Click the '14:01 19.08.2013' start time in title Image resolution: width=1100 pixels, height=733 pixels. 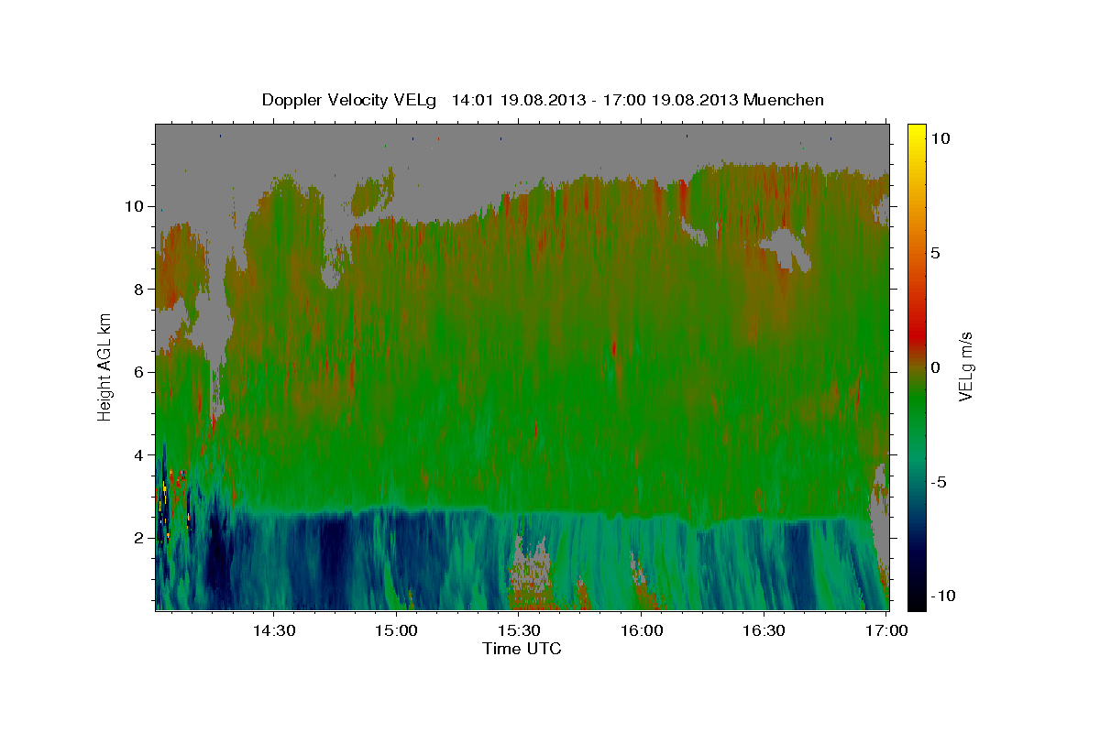coord(518,100)
